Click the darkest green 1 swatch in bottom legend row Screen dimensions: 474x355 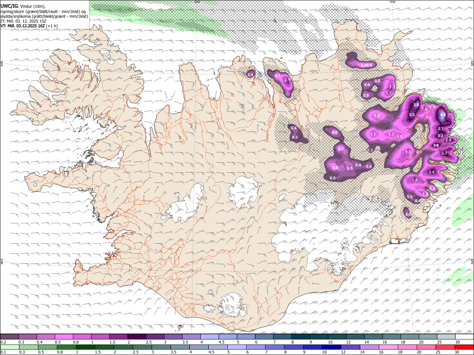[x=85, y=347]
